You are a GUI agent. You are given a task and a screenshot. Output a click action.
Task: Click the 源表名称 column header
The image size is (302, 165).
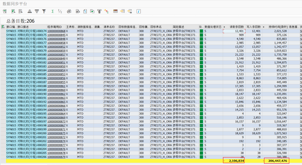pyautogui.click(x=110, y=27)
